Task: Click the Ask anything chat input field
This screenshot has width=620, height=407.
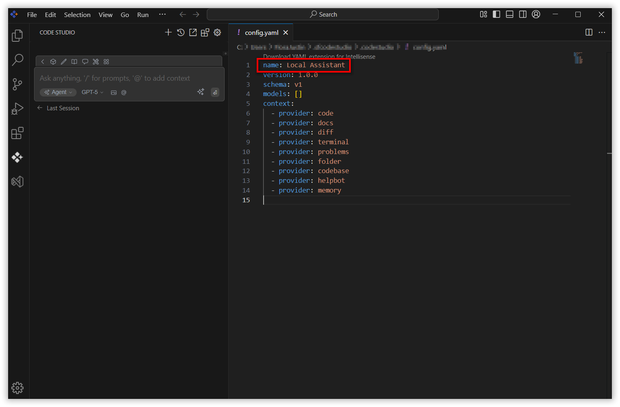Action: [122, 78]
